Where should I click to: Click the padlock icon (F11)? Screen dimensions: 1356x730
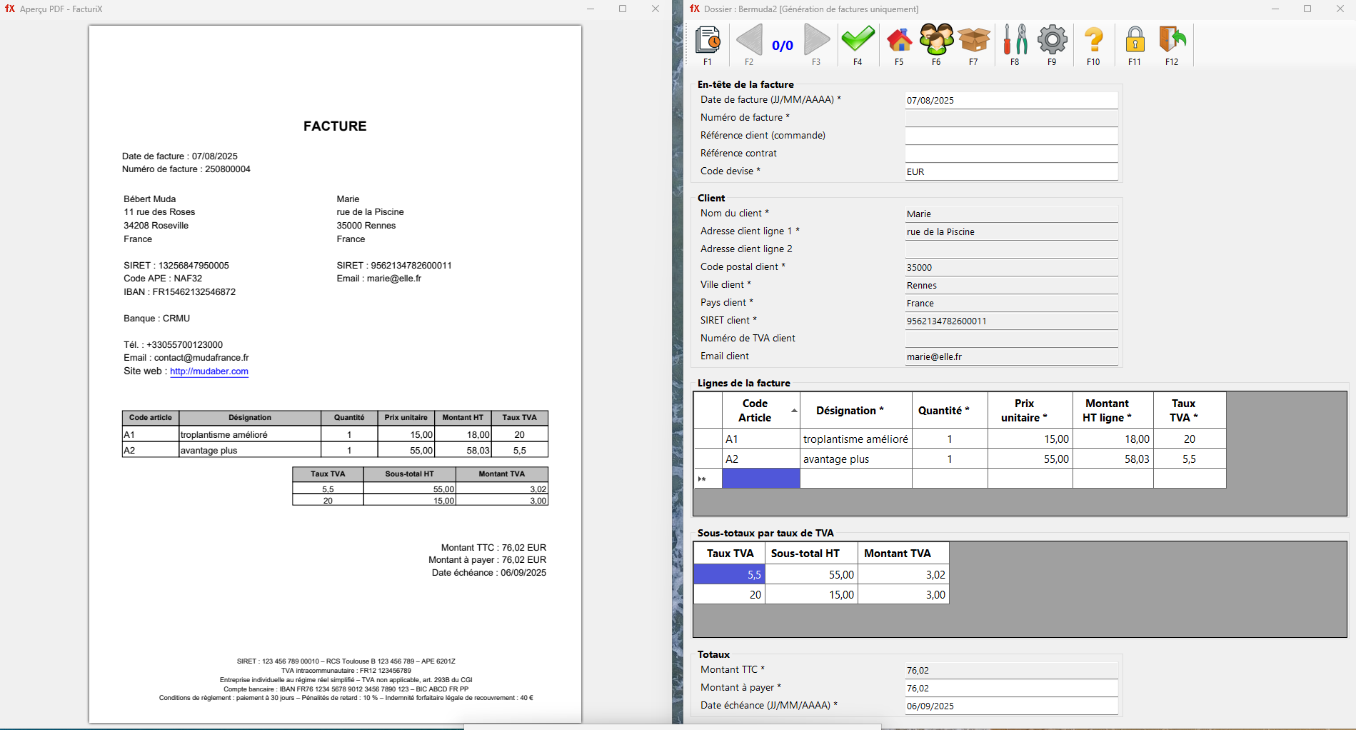point(1135,40)
